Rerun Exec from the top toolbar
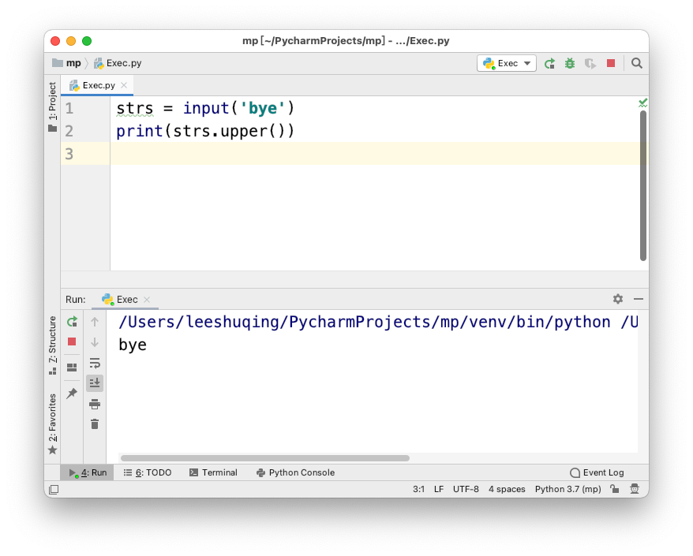Image resolution: width=693 pixels, height=556 pixels. point(549,64)
